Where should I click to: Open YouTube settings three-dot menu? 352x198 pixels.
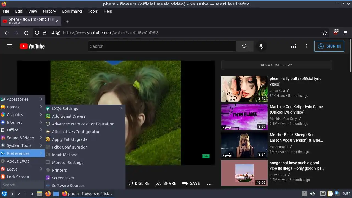pyautogui.click(x=307, y=46)
